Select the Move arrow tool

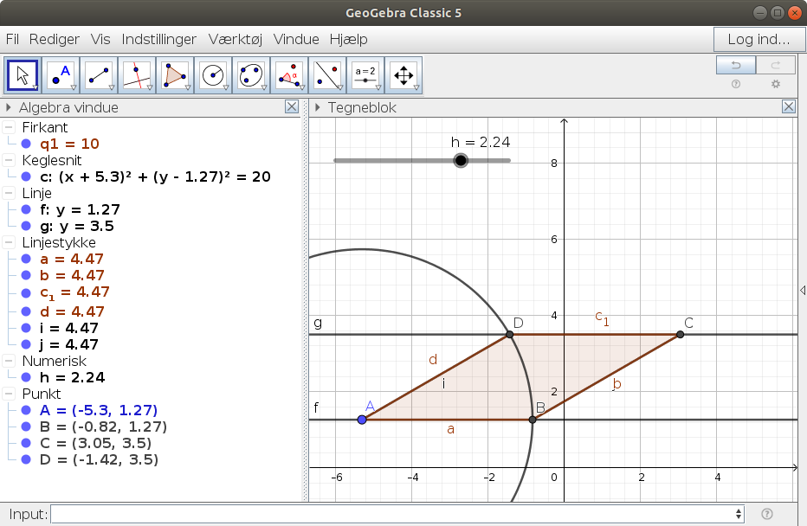pos(23,75)
